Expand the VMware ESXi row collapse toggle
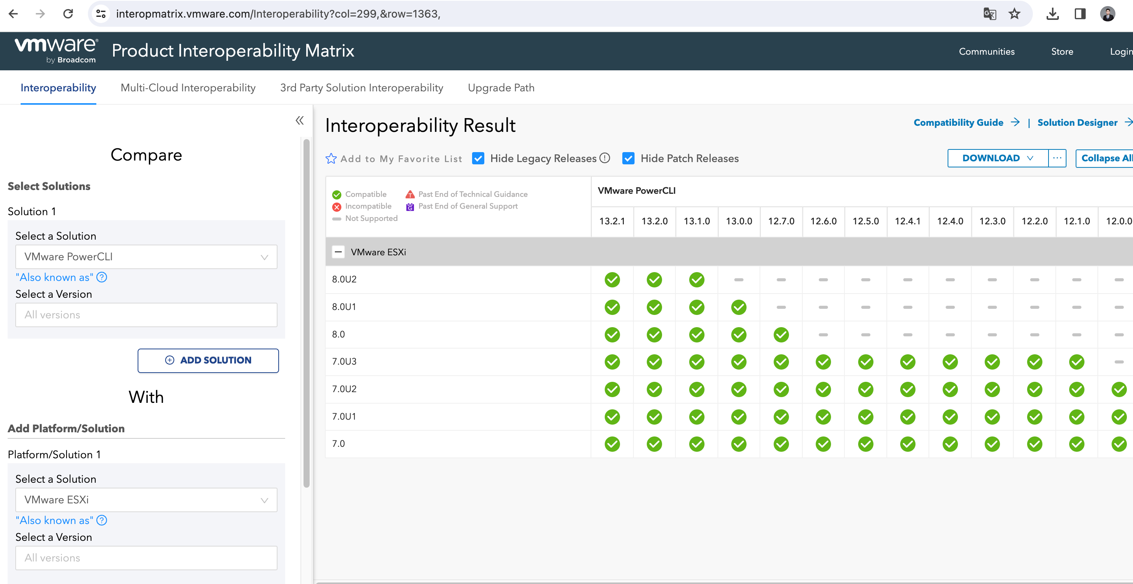The width and height of the screenshot is (1133, 584). click(x=339, y=251)
